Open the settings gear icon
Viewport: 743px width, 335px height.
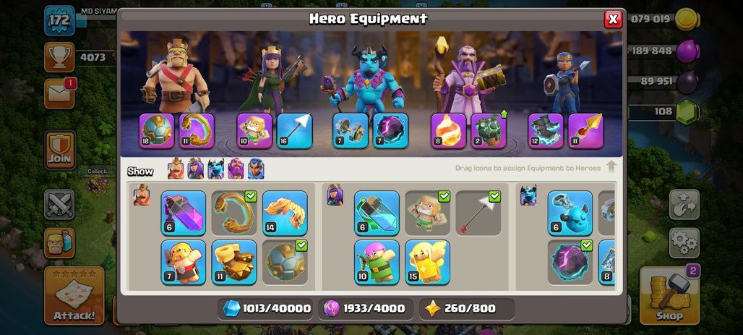tap(684, 243)
